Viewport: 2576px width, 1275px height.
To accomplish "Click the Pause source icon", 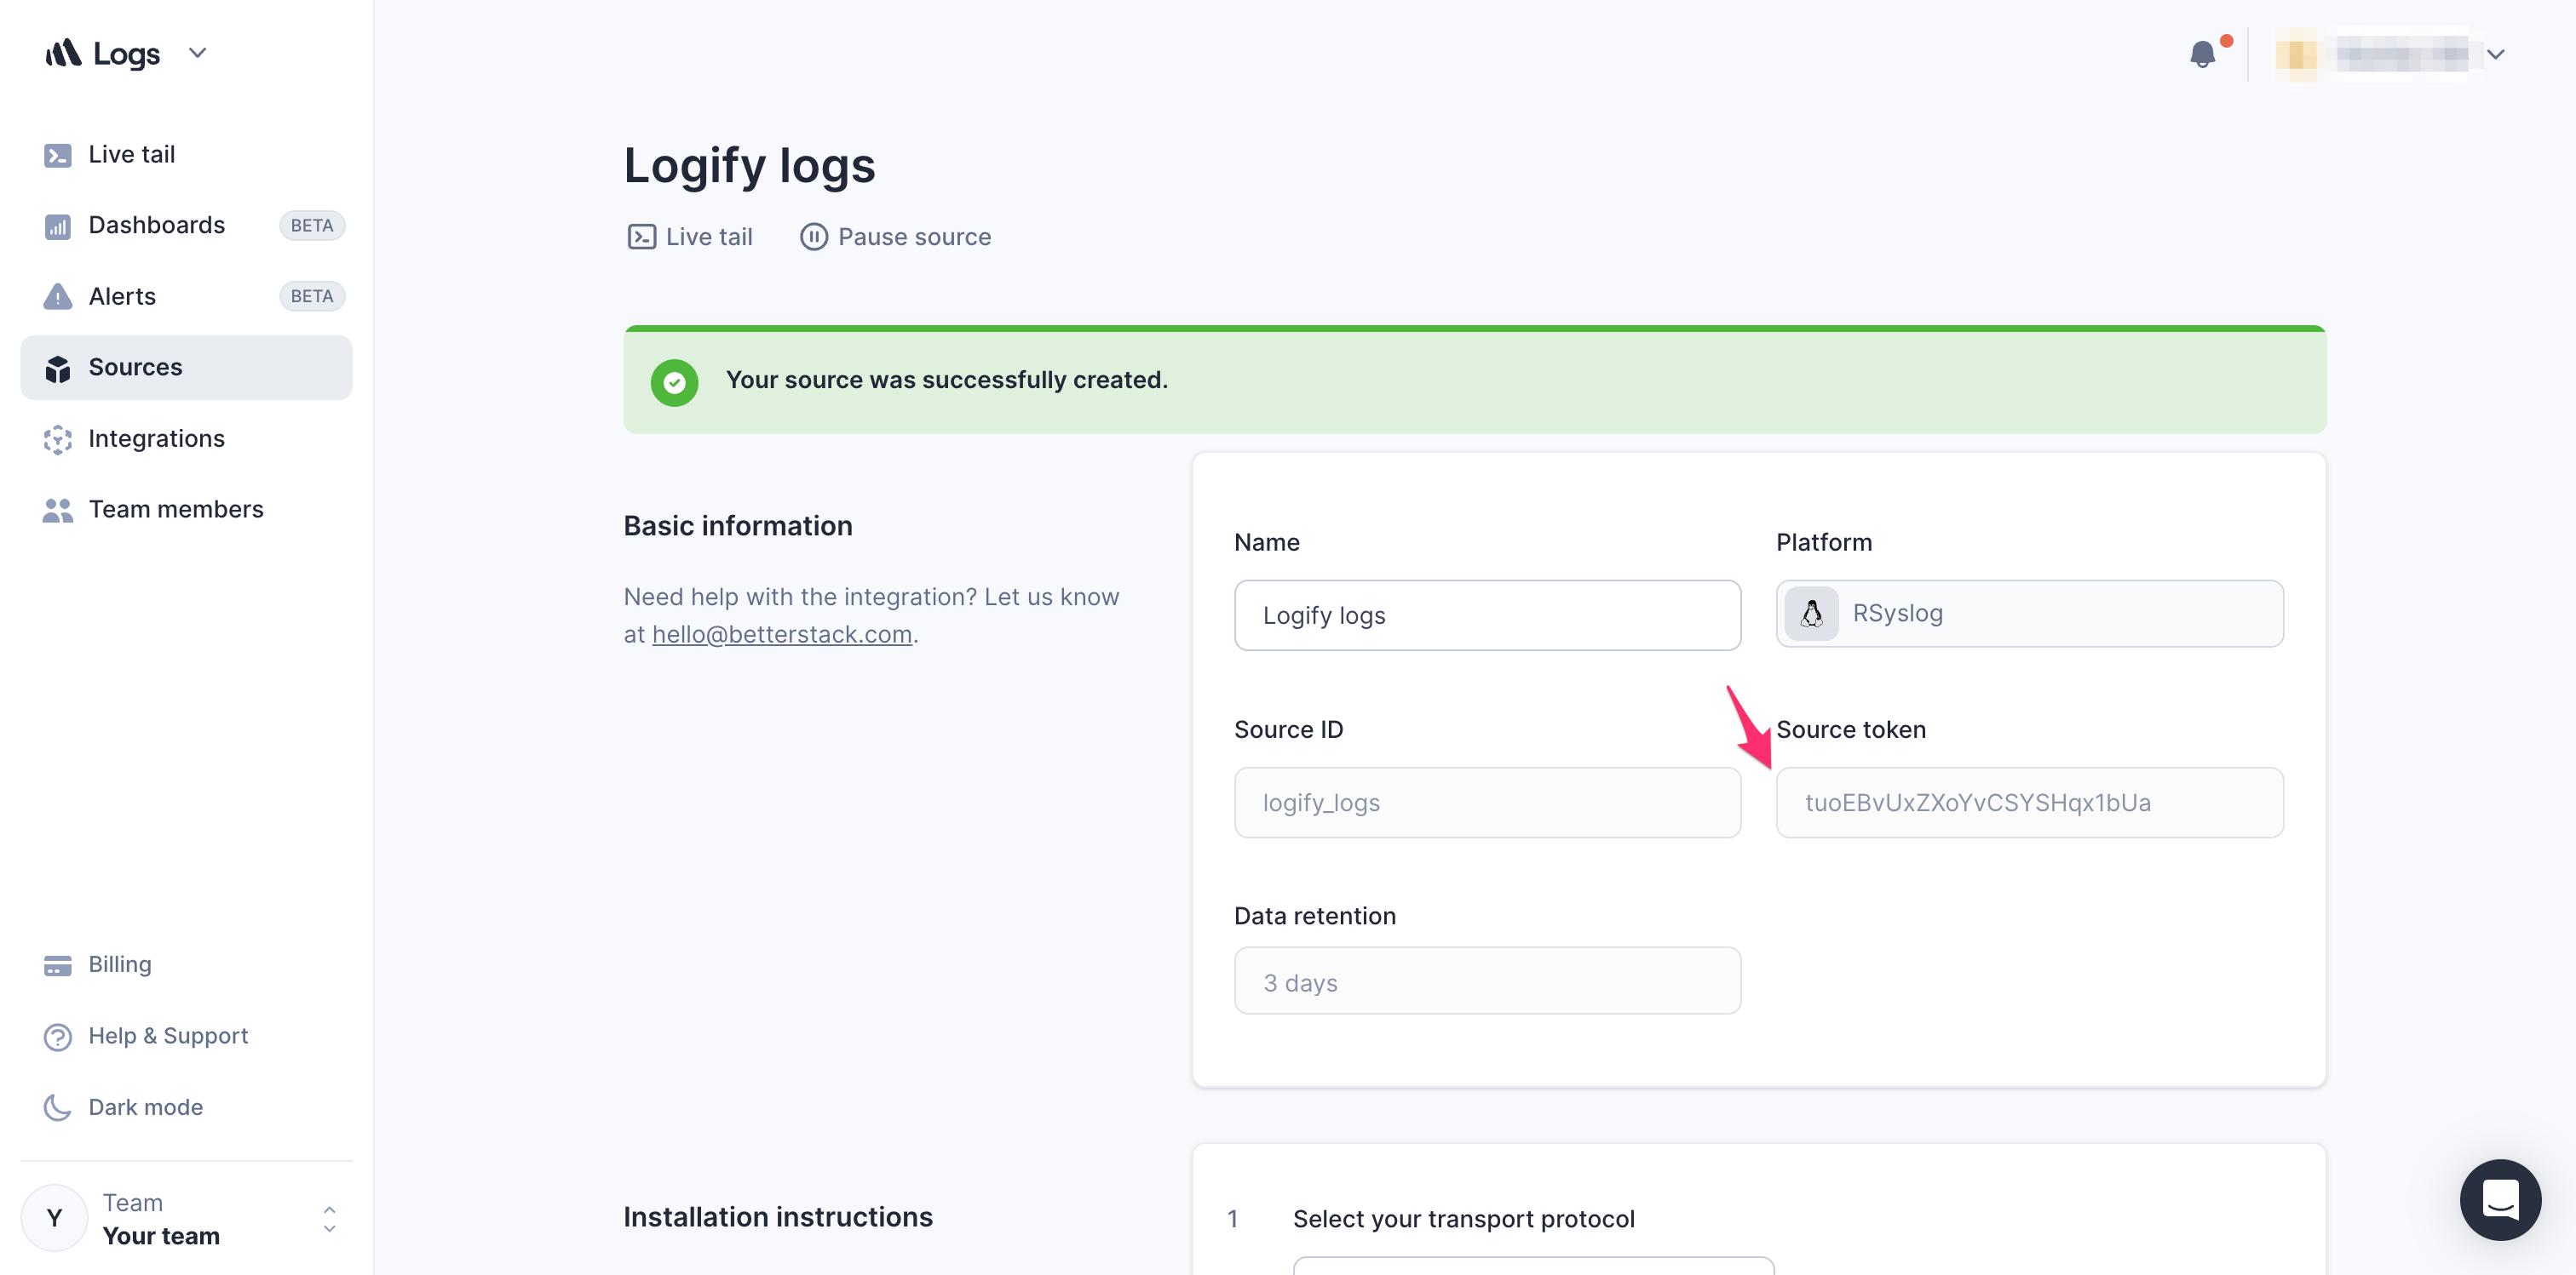I will point(813,237).
